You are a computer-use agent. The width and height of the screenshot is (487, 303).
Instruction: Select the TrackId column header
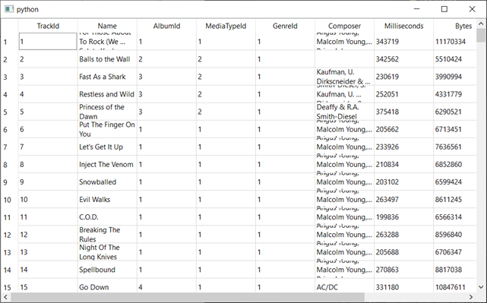tap(48, 26)
